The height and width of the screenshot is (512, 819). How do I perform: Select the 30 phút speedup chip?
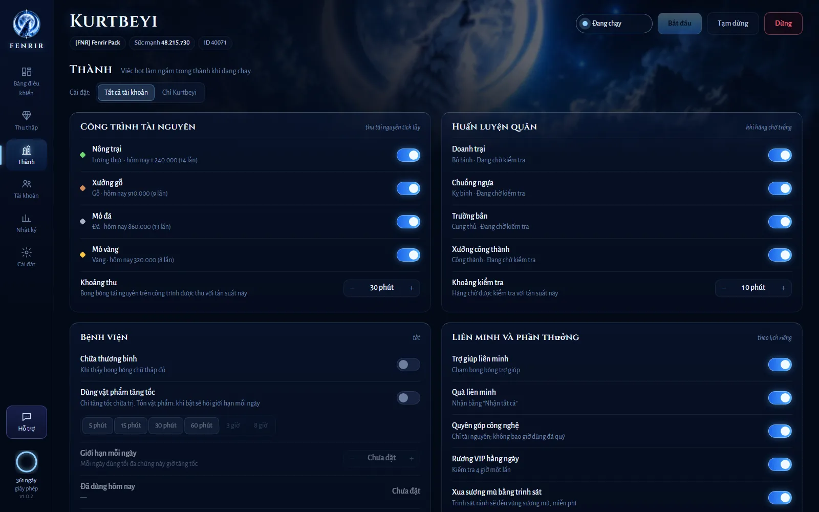pos(166,425)
